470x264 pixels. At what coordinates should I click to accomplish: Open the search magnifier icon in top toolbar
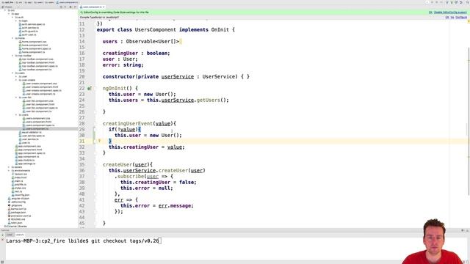tap(467, 2)
